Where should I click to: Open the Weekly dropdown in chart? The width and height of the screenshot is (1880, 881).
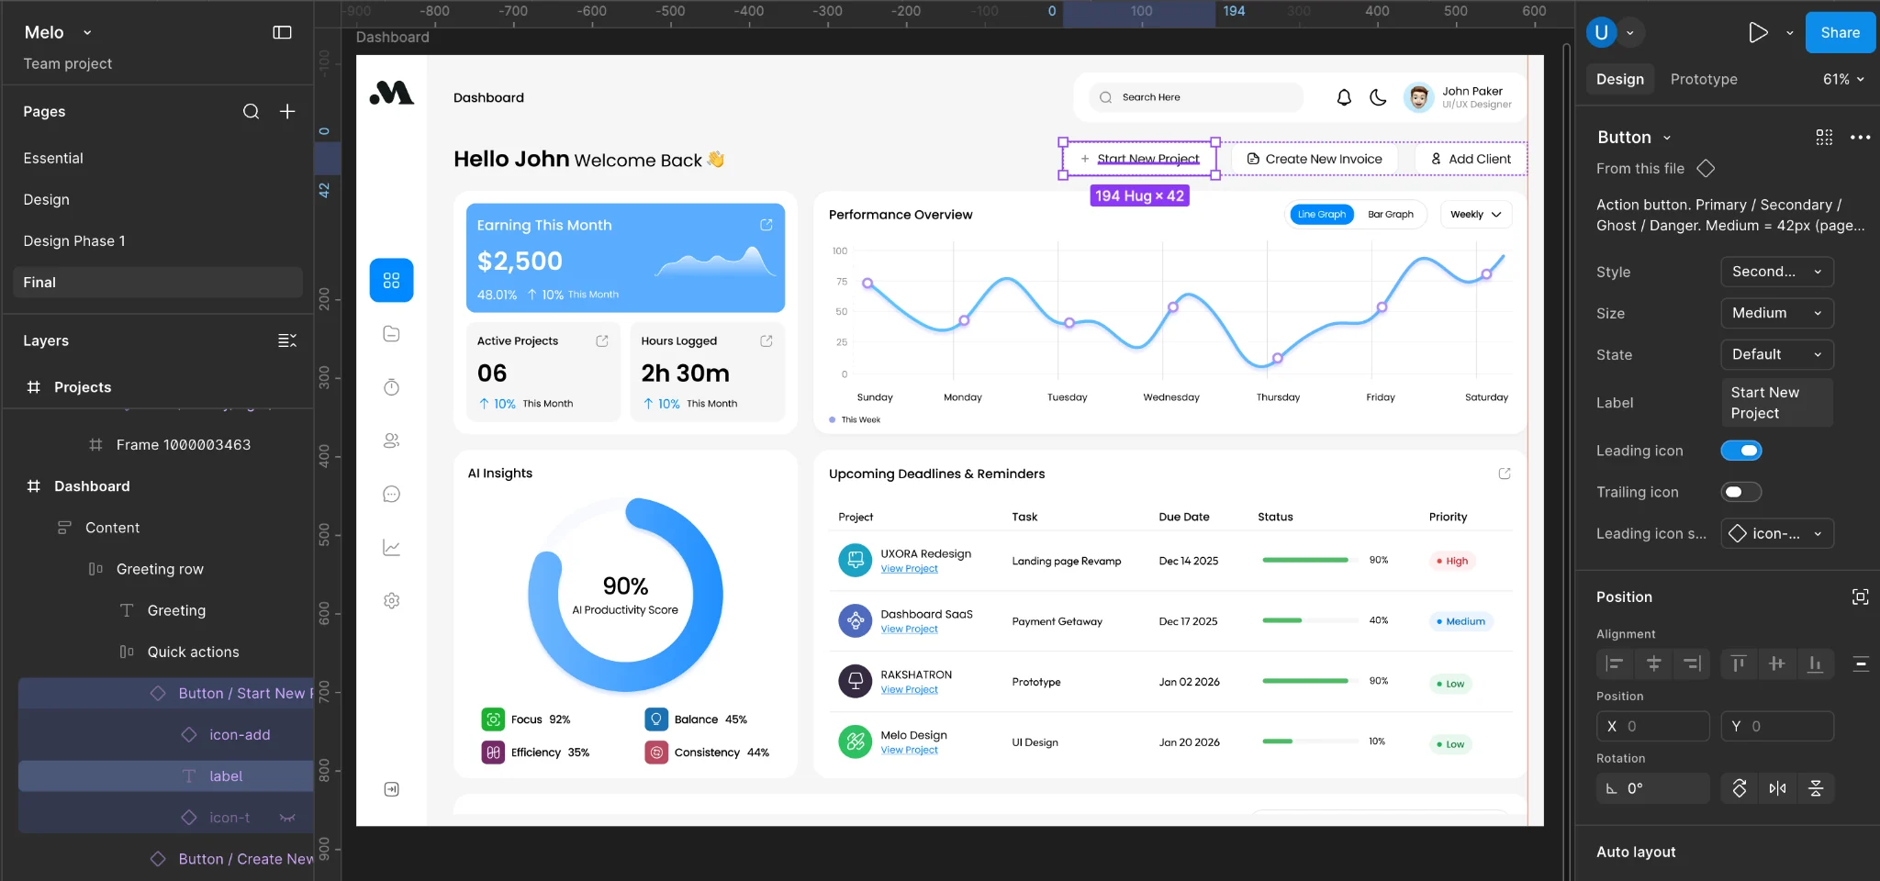pyautogui.click(x=1476, y=214)
